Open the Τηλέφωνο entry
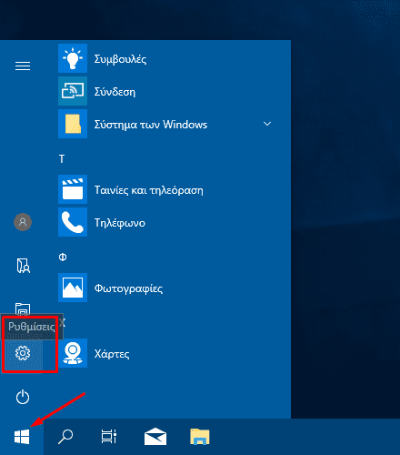 coord(120,223)
